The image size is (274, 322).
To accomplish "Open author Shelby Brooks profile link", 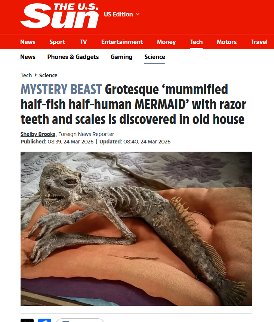I will [38, 134].
